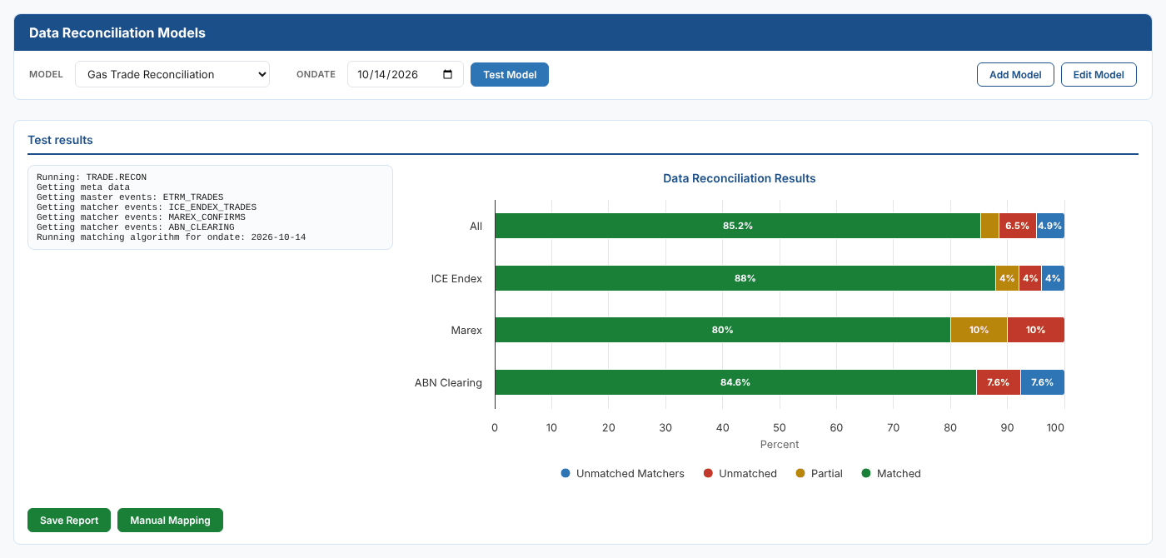Open Edit Model
Viewport: 1166px width, 558px height.
click(1099, 74)
